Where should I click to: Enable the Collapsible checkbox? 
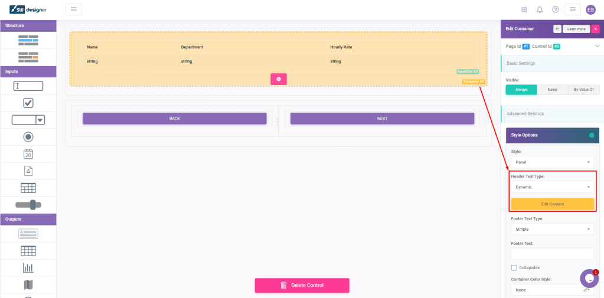tap(514, 268)
